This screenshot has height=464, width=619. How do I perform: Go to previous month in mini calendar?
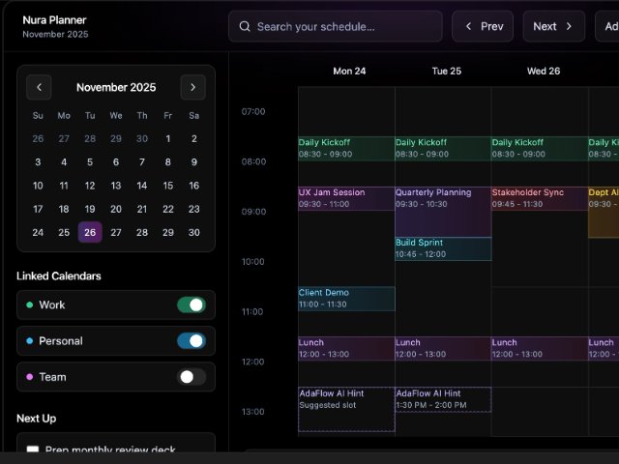[39, 87]
